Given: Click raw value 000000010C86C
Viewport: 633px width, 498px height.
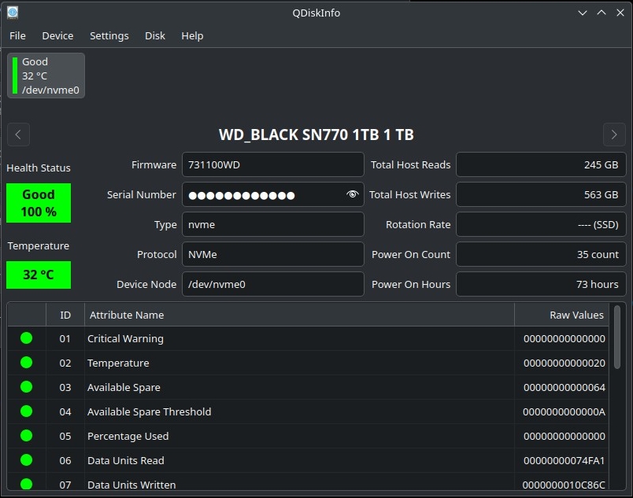Looking at the screenshot, I should [x=564, y=485].
